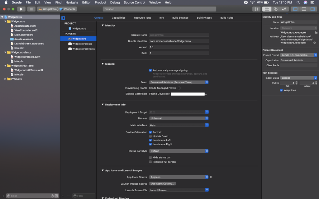Screen dimensions: 319x199
Task: Hide the right inspector panel
Action: pyautogui.click(x=312, y=9)
